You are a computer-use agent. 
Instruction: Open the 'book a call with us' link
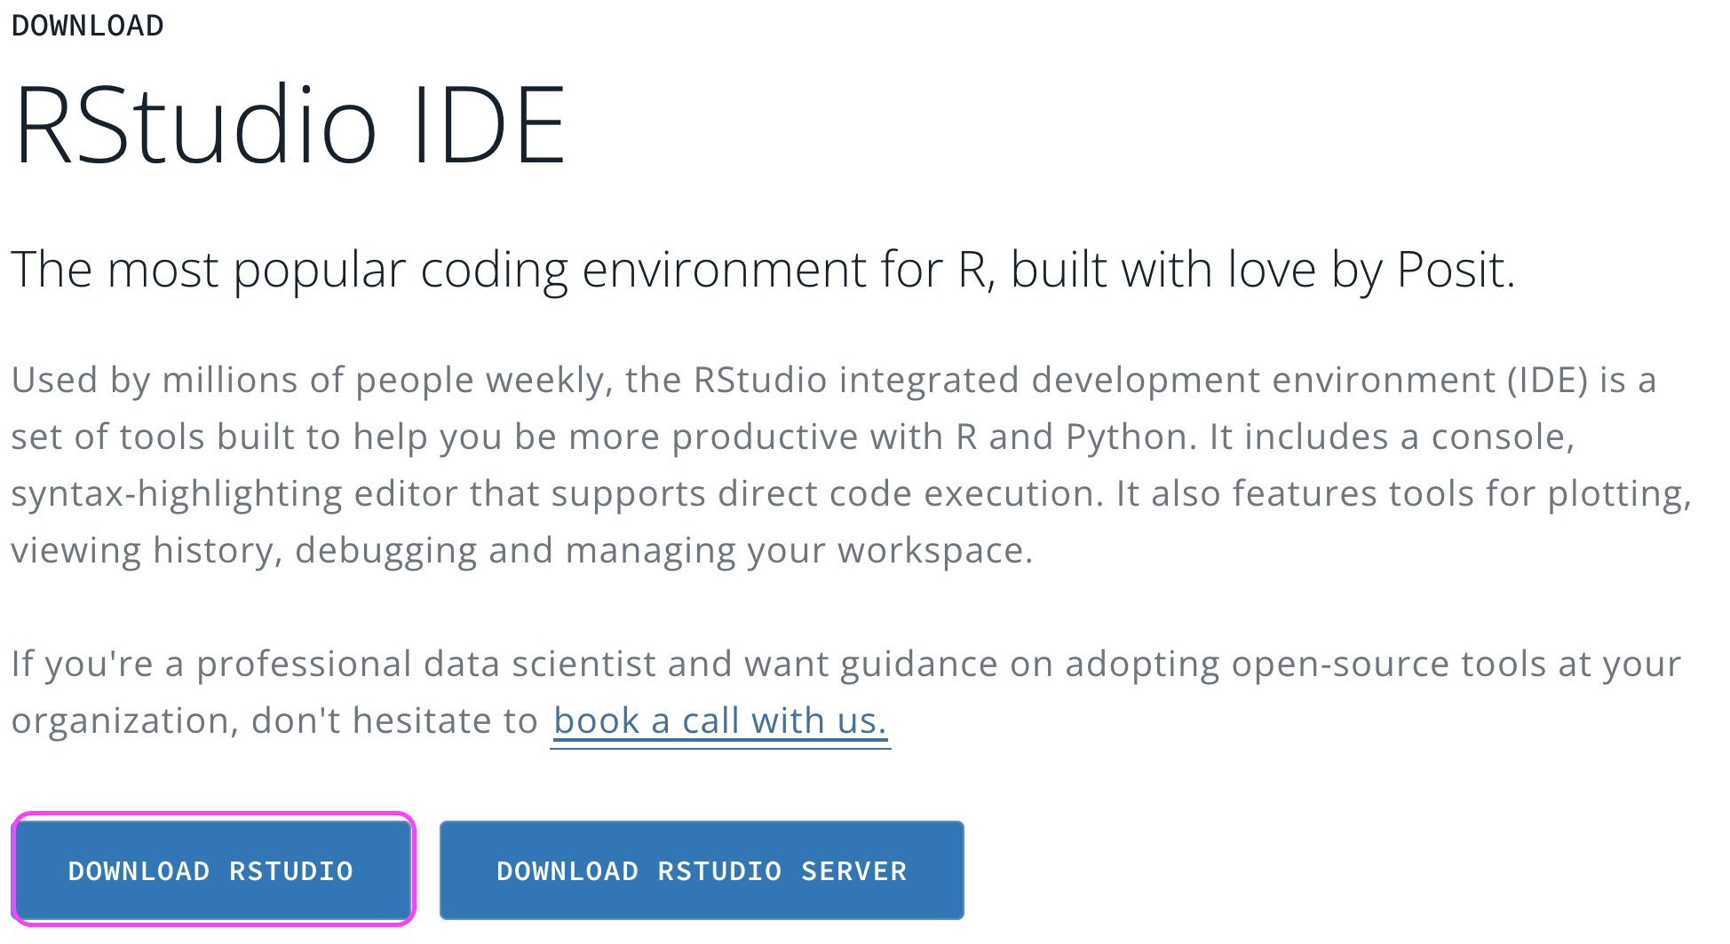(x=719, y=720)
